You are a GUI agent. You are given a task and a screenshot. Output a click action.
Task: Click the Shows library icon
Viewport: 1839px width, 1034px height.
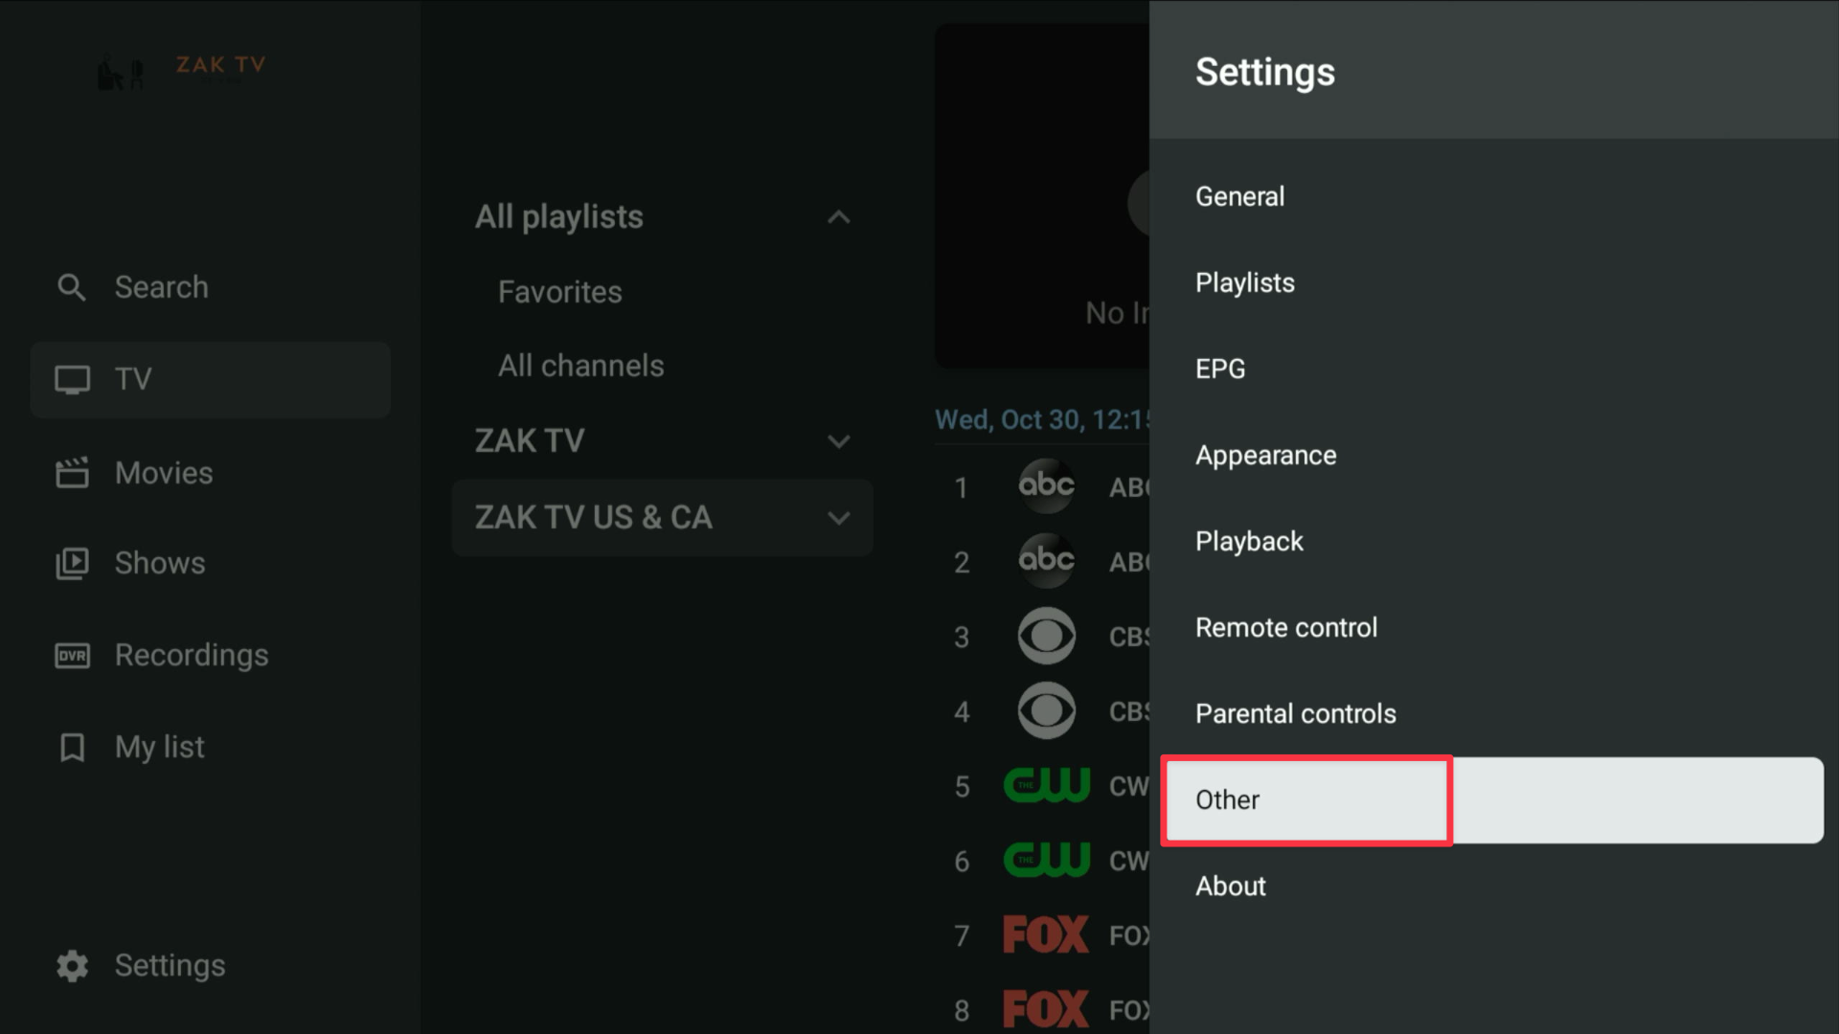[72, 563]
